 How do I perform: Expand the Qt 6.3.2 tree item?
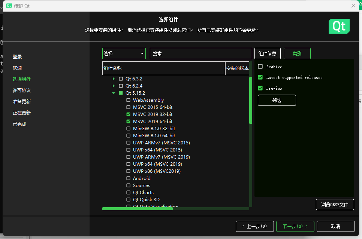click(114, 79)
